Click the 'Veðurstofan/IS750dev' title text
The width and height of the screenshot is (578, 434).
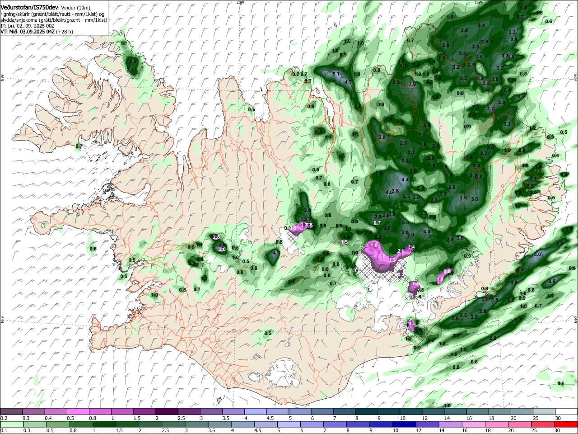(29, 8)
